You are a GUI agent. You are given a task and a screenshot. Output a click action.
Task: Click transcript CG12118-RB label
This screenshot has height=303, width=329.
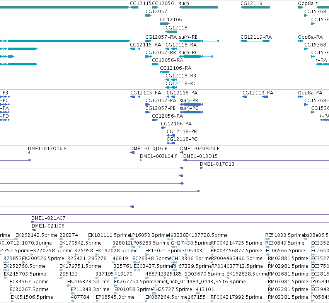181,76
